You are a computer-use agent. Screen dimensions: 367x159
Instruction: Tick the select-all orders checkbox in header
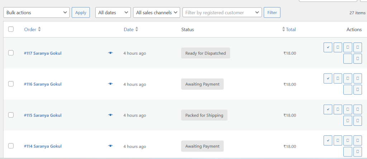[11, 29]
